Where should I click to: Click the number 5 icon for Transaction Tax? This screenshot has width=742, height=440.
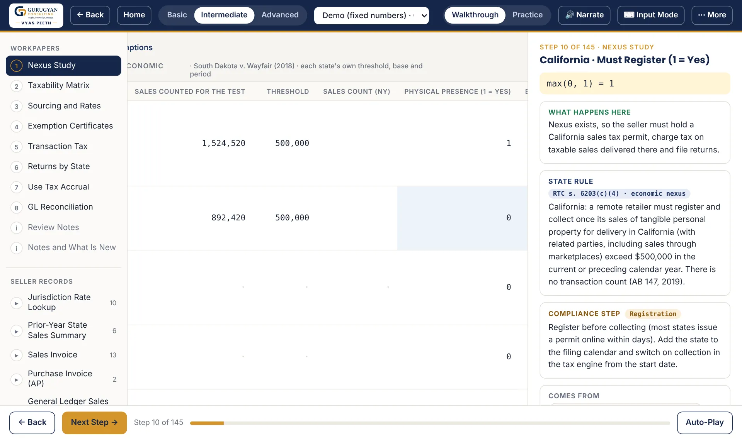click(x=16, y=147)
